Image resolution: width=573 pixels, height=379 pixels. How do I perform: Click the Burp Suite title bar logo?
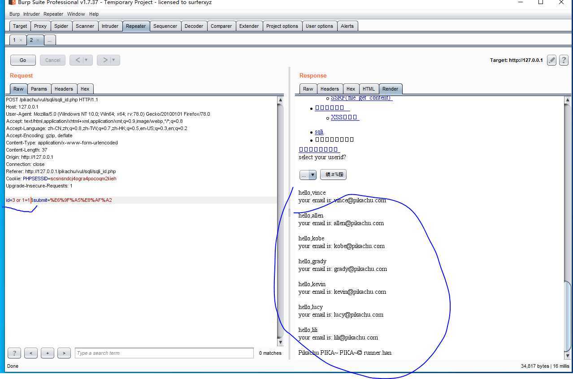tap(12, 2)
